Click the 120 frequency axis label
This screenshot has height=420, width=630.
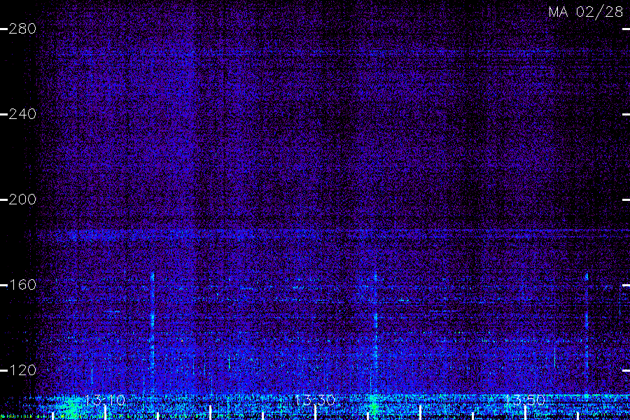(x=22, y=370)
